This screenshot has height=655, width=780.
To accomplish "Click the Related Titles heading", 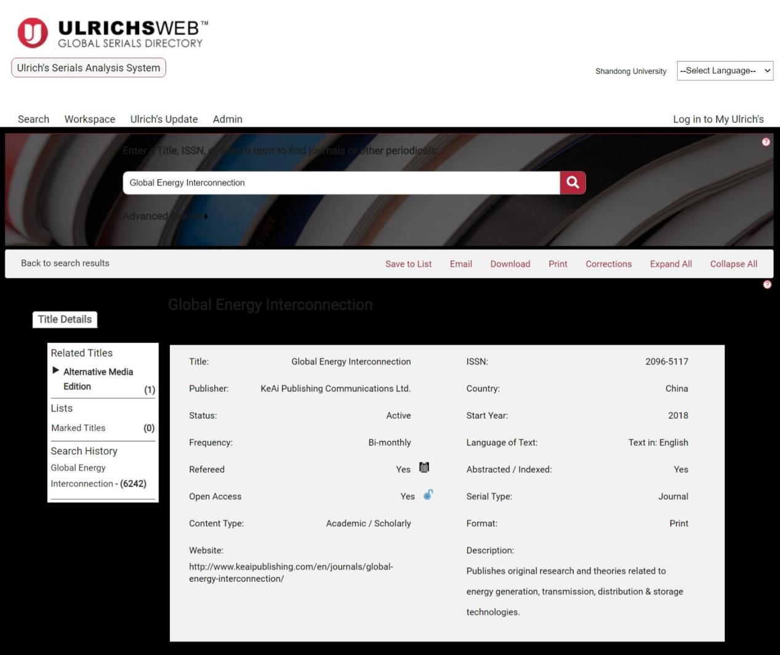I will pos(82,353).
